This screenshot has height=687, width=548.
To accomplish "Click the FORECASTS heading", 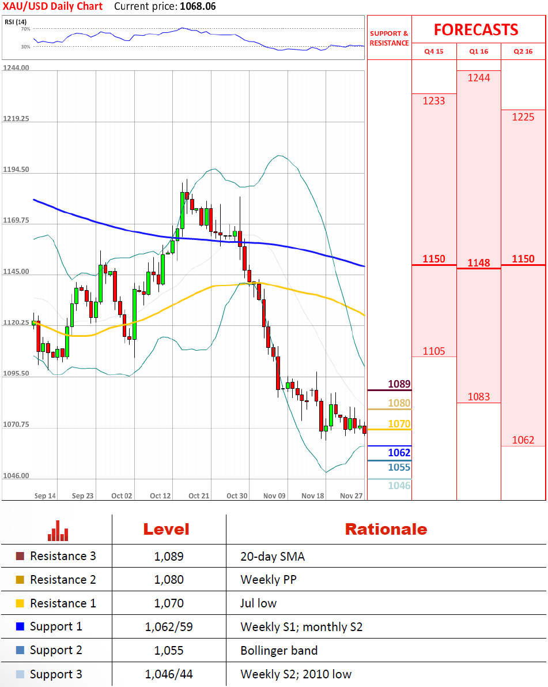I will [476, 30].
